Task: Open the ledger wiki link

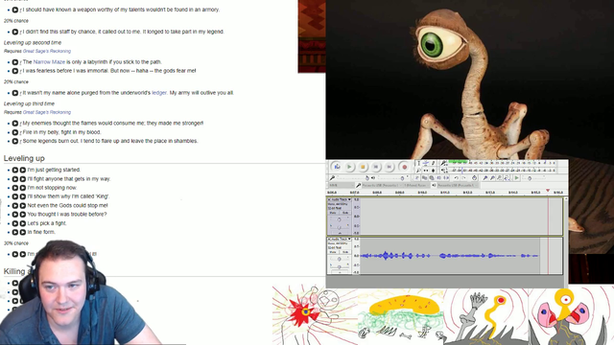Action: tap(159, 93)
